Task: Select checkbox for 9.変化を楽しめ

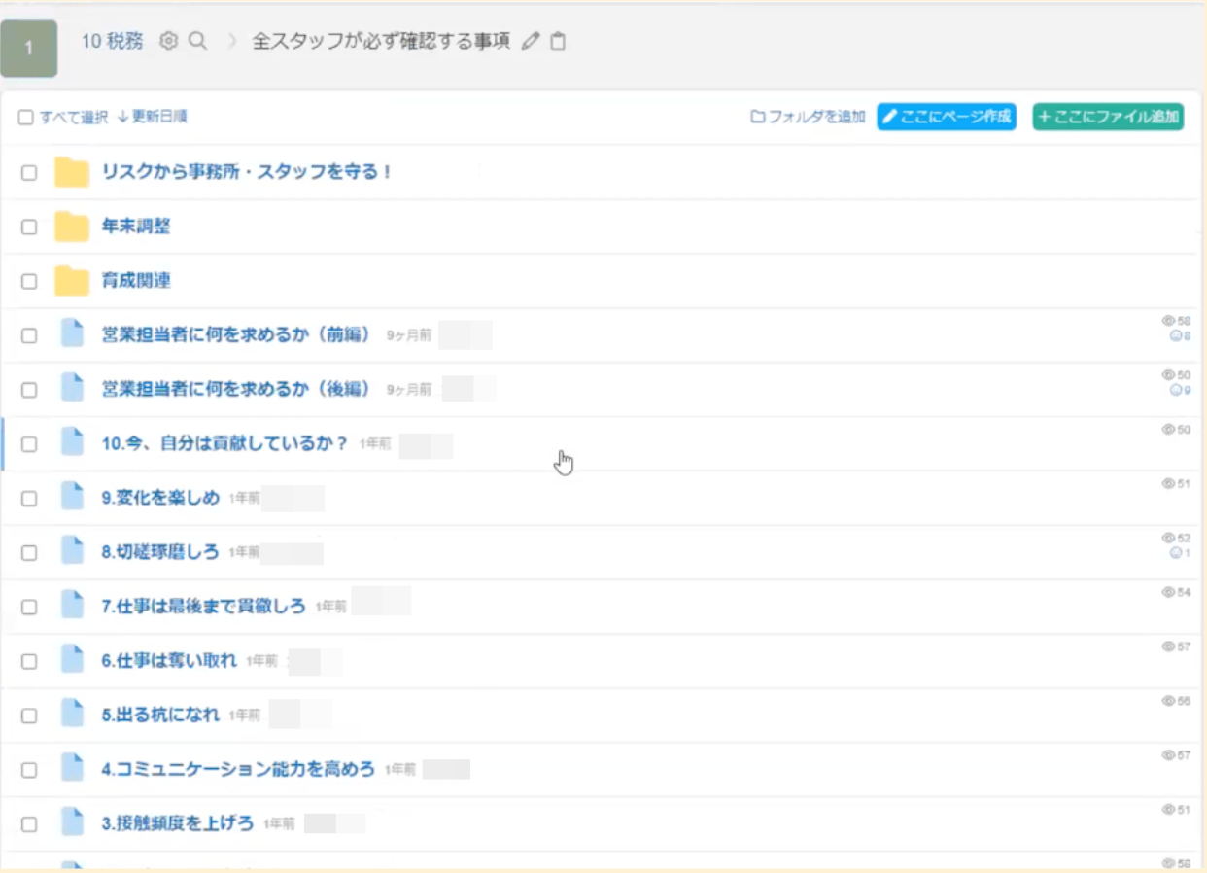Action: tap(29, 499)
